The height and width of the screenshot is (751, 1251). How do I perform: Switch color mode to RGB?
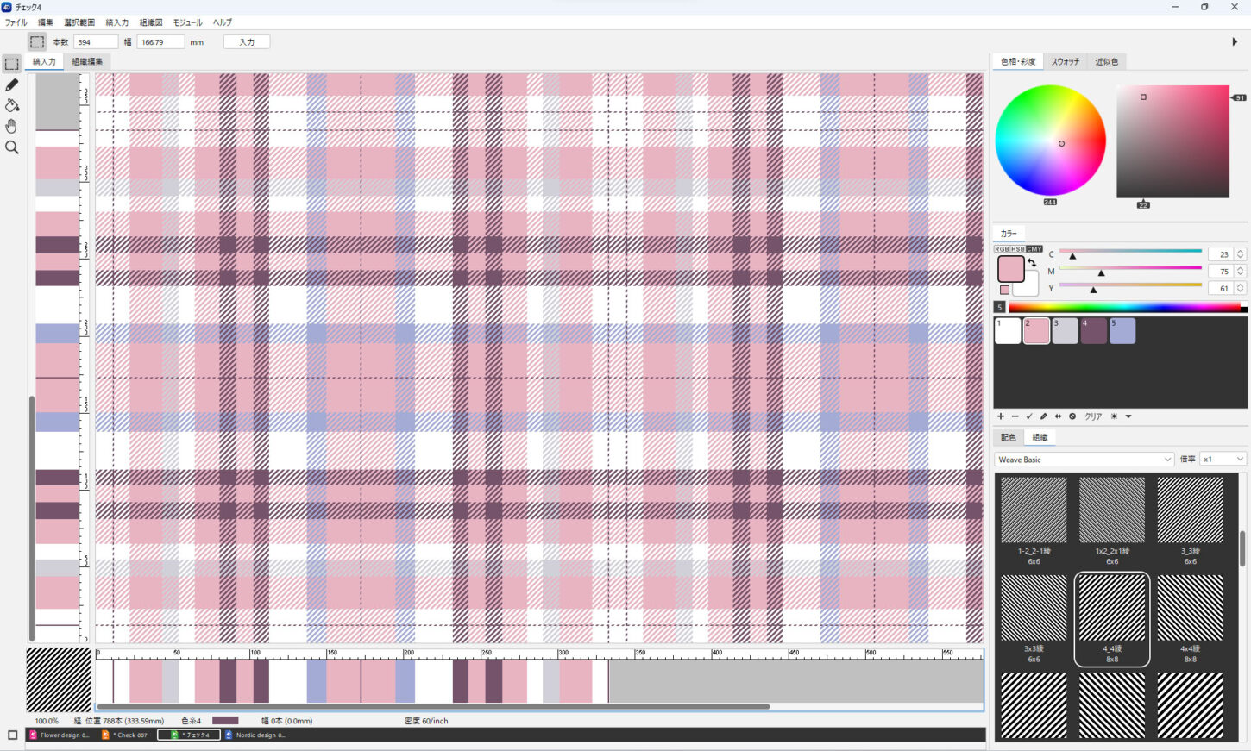pos(1002,249)
